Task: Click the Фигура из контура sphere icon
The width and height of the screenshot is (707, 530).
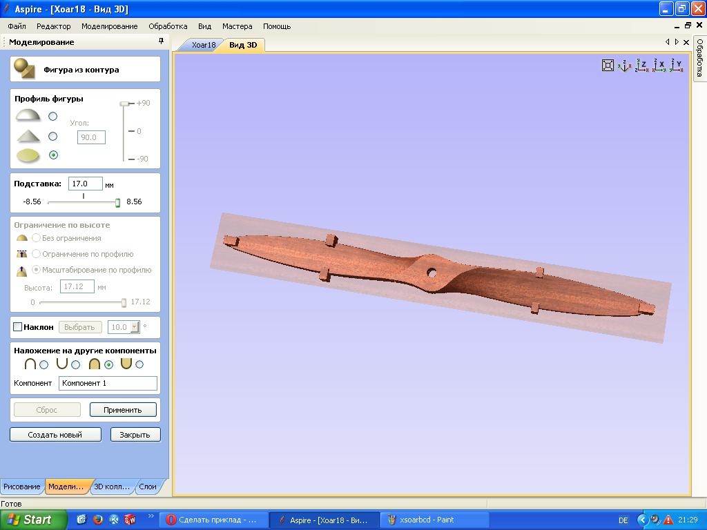Action: (24, 69)
